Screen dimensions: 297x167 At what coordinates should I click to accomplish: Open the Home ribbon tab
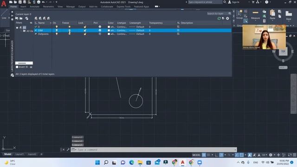13,6
